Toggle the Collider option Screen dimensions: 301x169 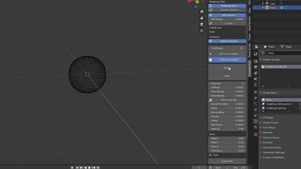tap(227, 23)
